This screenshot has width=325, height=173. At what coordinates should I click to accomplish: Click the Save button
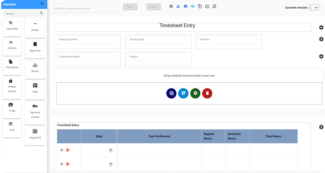tap(130, 7)
